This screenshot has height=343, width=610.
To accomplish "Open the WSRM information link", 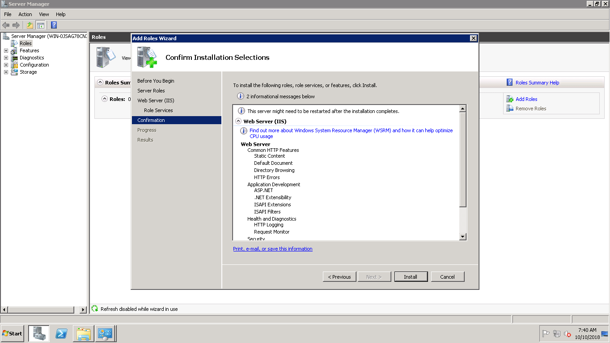I will (x=351, y=134).
